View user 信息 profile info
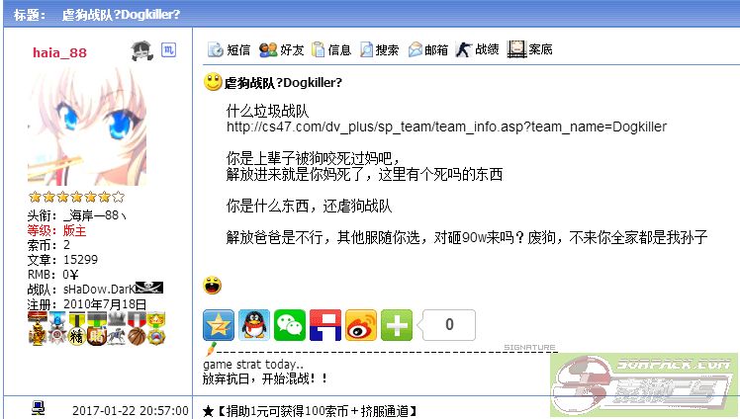Image resolution: width=740 pixels, height=419 pixels. tap(331, 49)
